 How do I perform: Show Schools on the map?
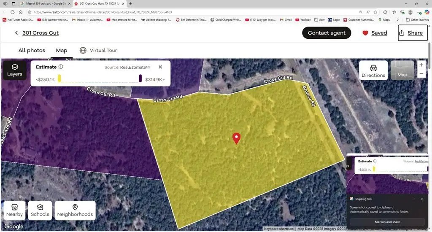[x=40, y=210]
